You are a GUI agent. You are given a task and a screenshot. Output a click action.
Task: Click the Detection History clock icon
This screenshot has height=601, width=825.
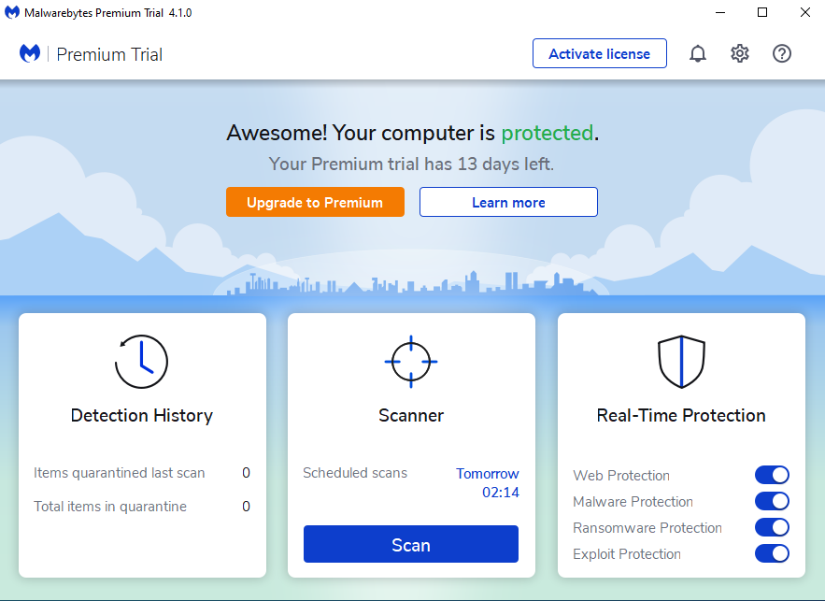pyautogui.click(x=141, y=362)
